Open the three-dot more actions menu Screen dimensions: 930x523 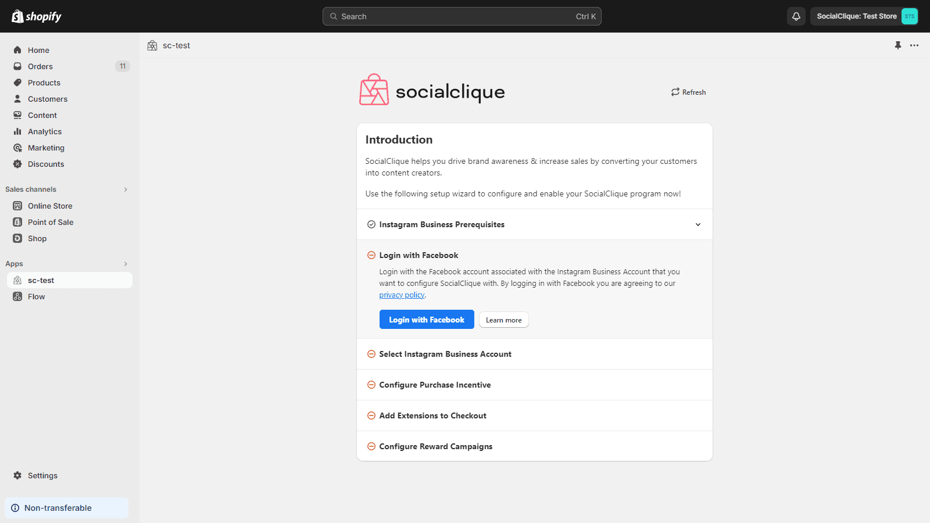[x=914, y=45]
